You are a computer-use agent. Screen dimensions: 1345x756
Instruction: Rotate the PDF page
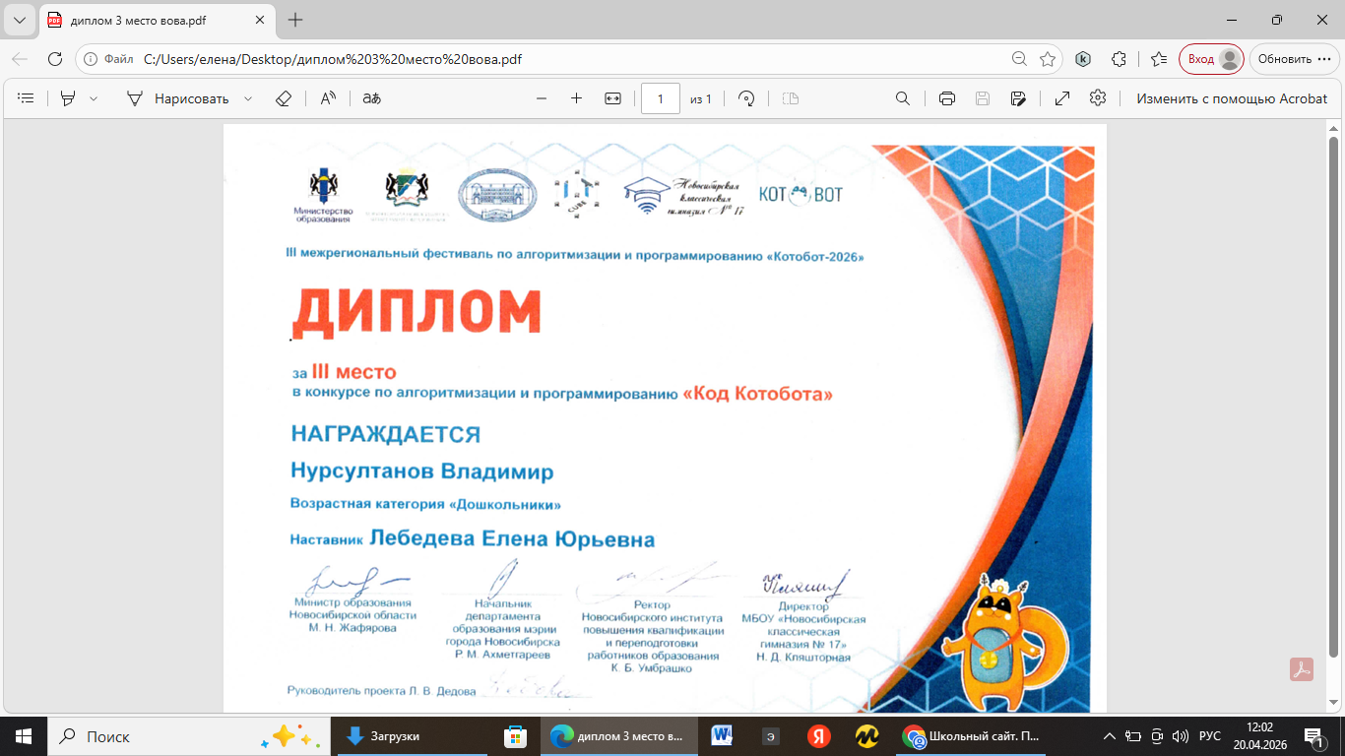pyautogui.click(x=746, y=98)
